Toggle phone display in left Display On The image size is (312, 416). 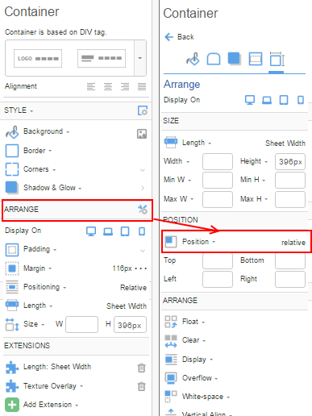point(142,231)
